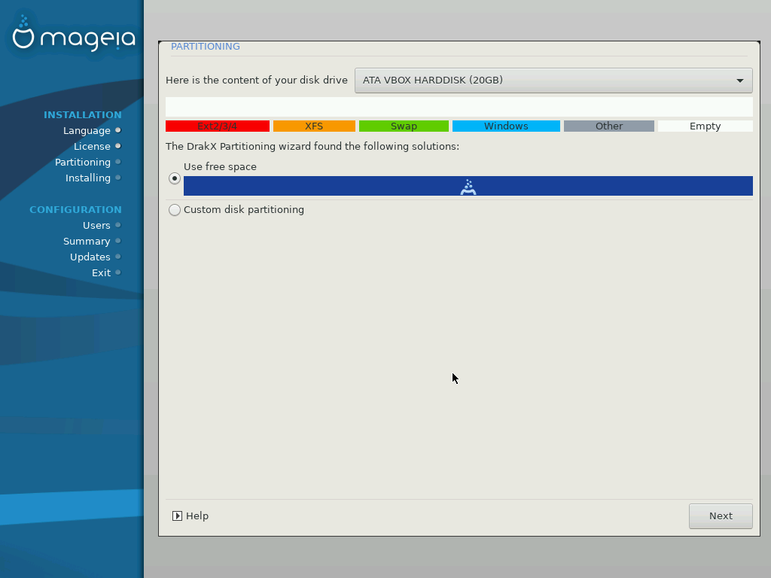Click the green Swap legend swatch
771x578 pixels.
(x=404, y=126)
